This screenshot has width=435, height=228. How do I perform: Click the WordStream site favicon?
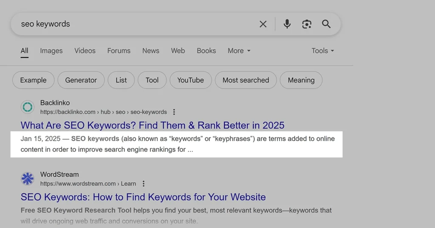point(28,179)
